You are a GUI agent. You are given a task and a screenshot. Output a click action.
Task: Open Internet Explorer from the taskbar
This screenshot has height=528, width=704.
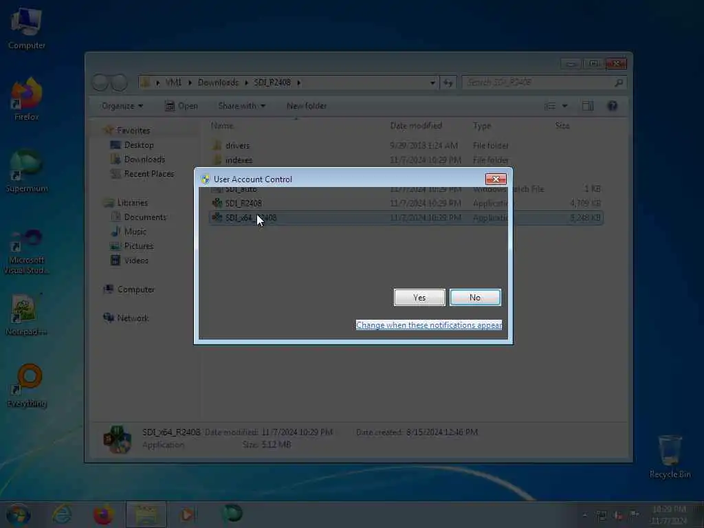click(x=62, y=514)
